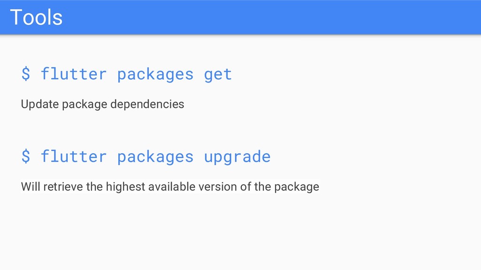Click the word "retrieve" in the second description
The image size is (481, 270).
63,187
